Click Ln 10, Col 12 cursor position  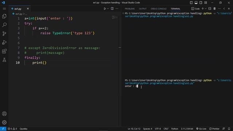(134, 129)
